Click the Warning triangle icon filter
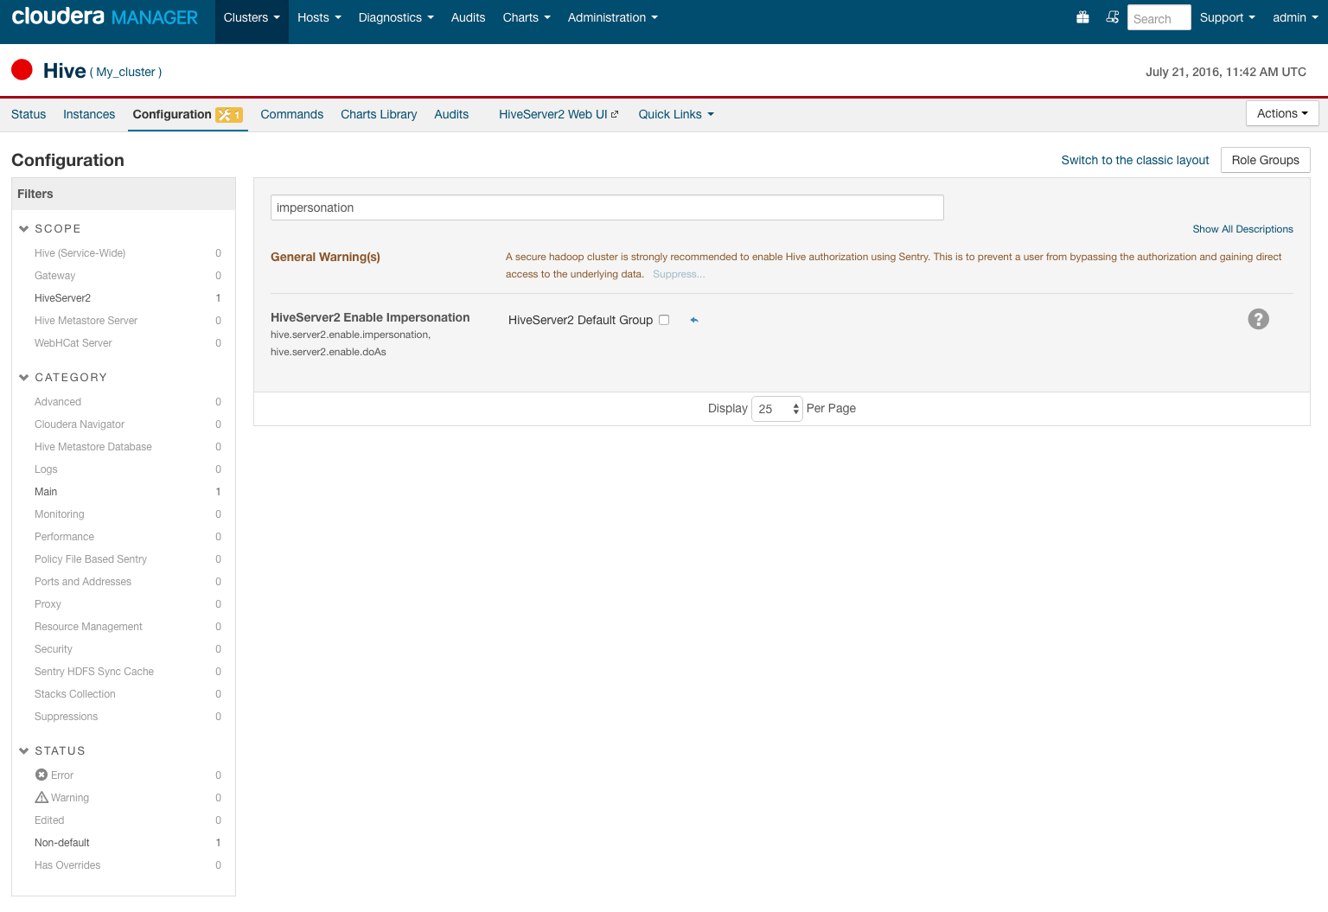 (41, 797)
